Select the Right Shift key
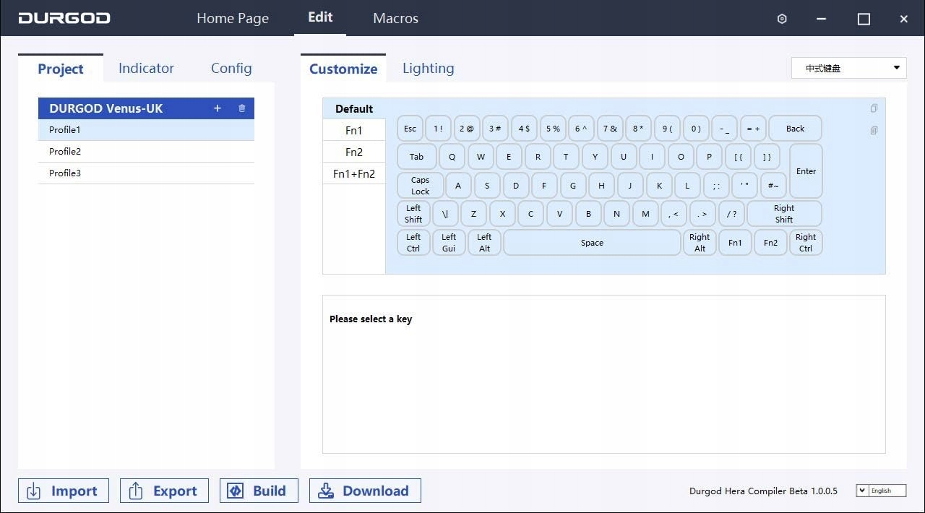The height and width of the screenshot is (513, 925). 784,214
